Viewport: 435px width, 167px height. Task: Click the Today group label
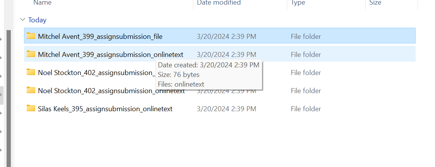(37, 20)
